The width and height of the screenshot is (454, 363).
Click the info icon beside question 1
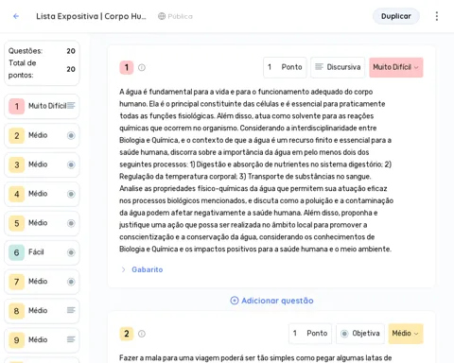142,67
